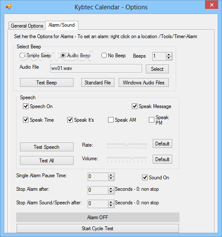Increase Single Alarm Pause Time value

tap(111, 175)
